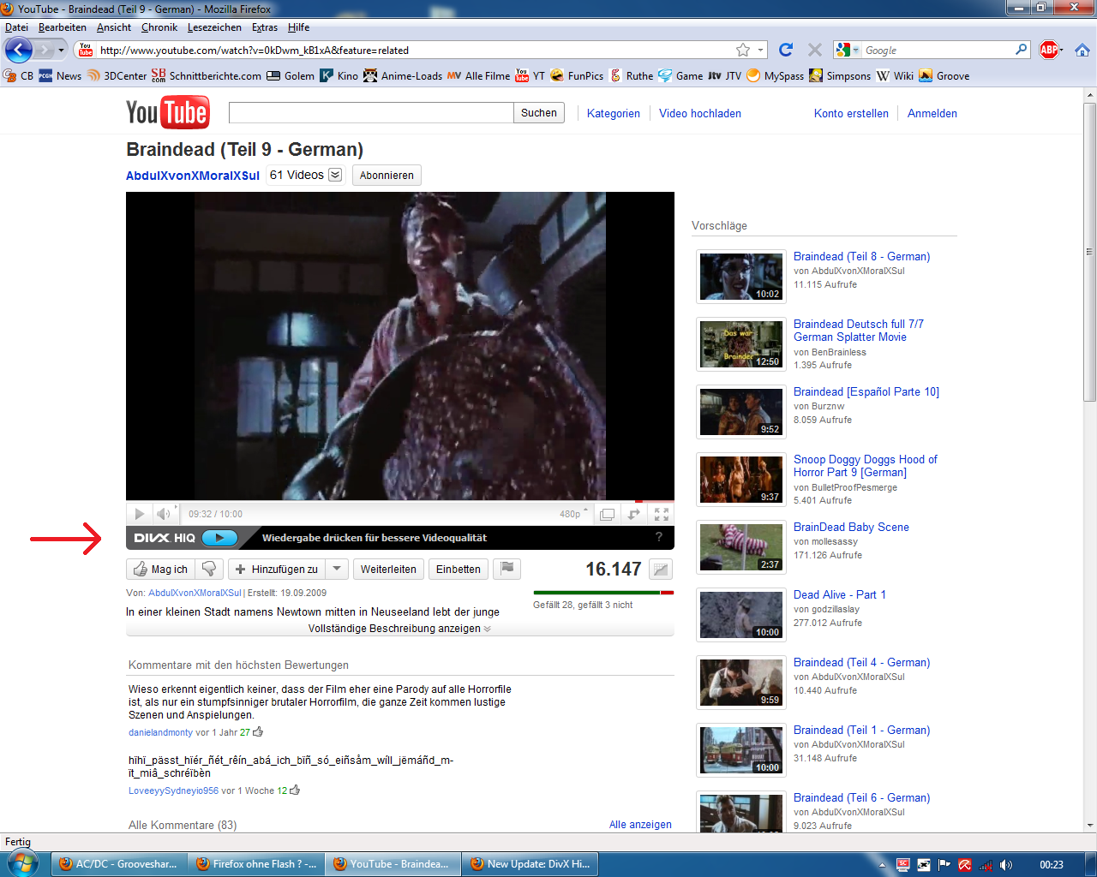The height and width of the screenshot is (877, 1097).
Task: Click the Weiterleiten button
Action: click(x=388, y=570)
